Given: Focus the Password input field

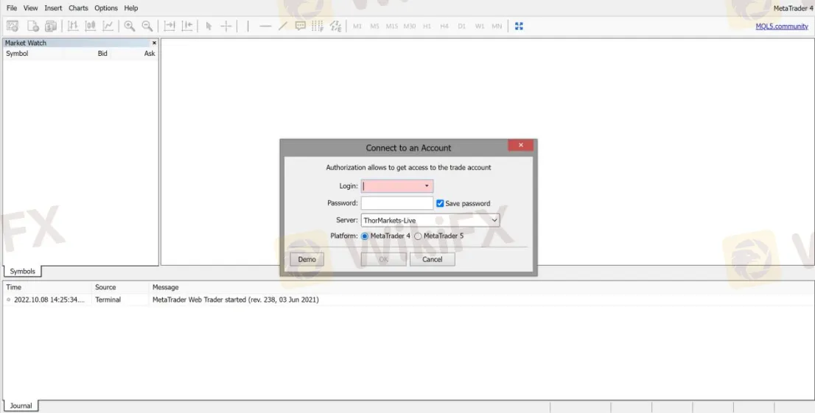Looking at the screenshot, I should (x=397, y=203).
